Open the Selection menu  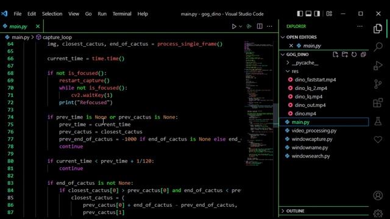pyautogui.click(x=52, y=14)
